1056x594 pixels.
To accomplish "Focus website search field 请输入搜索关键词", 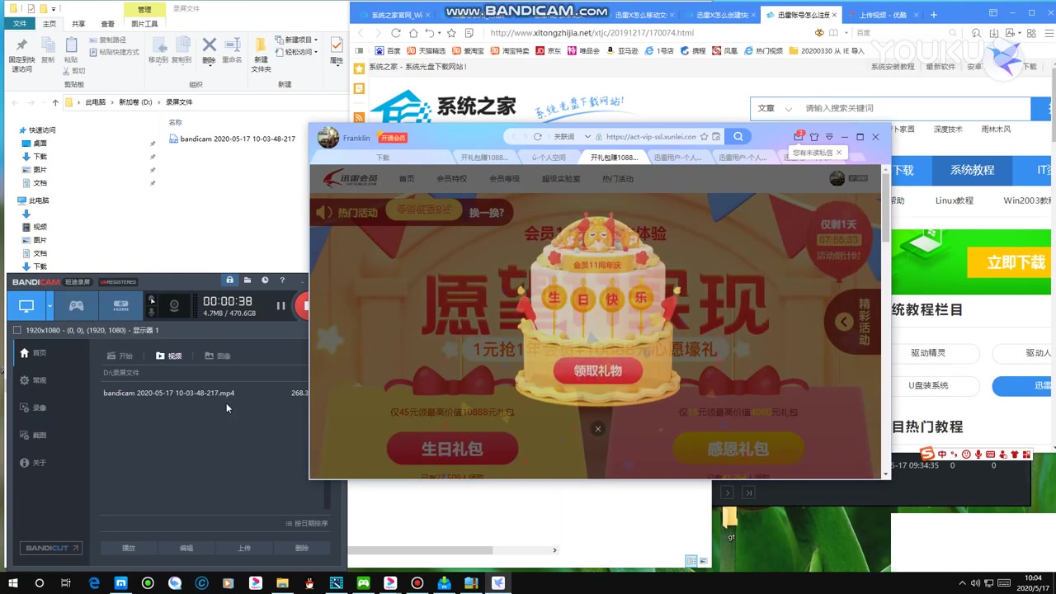I will (915, 108).
